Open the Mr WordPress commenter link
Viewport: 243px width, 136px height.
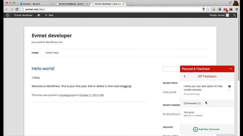pos(170,114)
